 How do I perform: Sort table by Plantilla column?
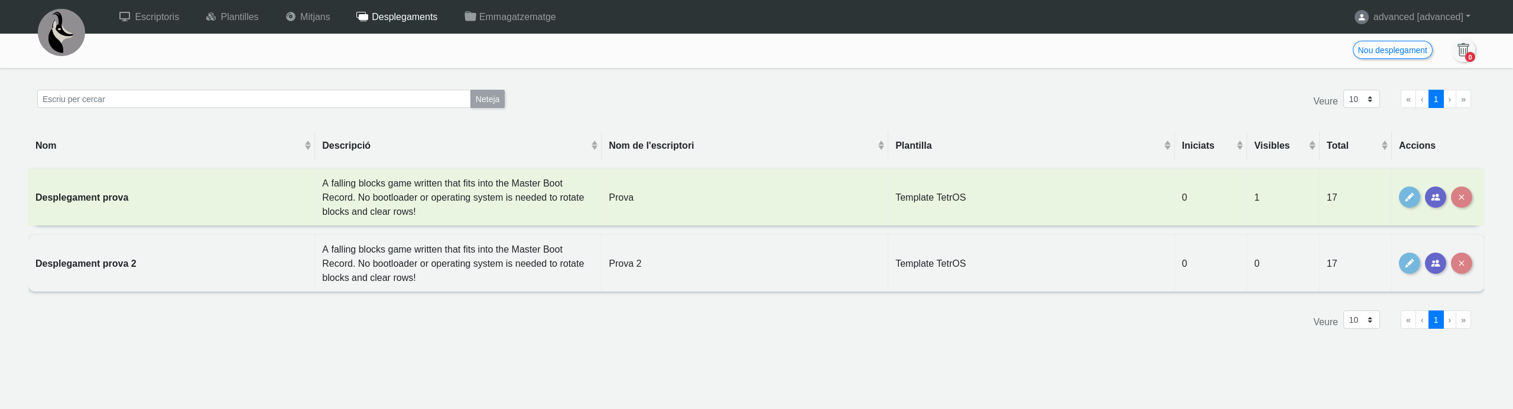tap(1031, 146)
